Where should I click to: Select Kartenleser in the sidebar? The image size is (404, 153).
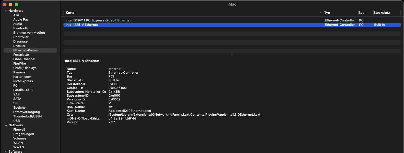[x=22, y=77]
